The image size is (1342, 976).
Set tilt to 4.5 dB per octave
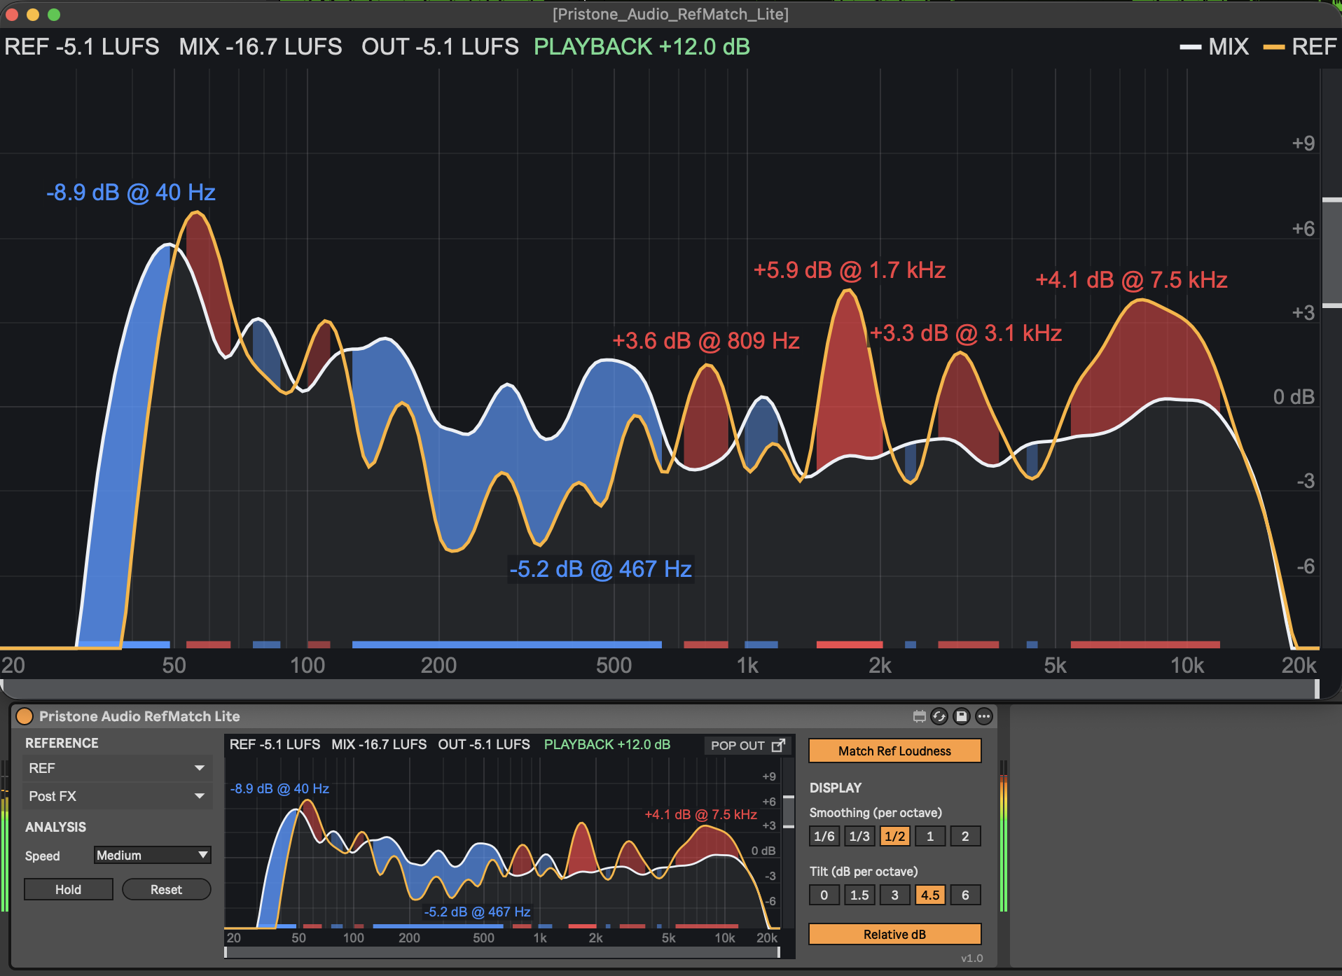click(x=930, y=895)
